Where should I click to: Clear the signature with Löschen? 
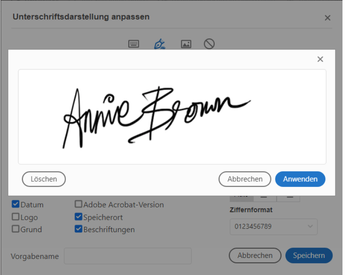(43, 179)
